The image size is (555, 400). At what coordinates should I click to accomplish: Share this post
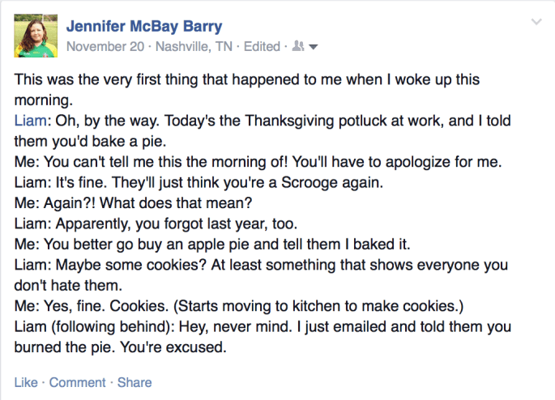(134, 382)
